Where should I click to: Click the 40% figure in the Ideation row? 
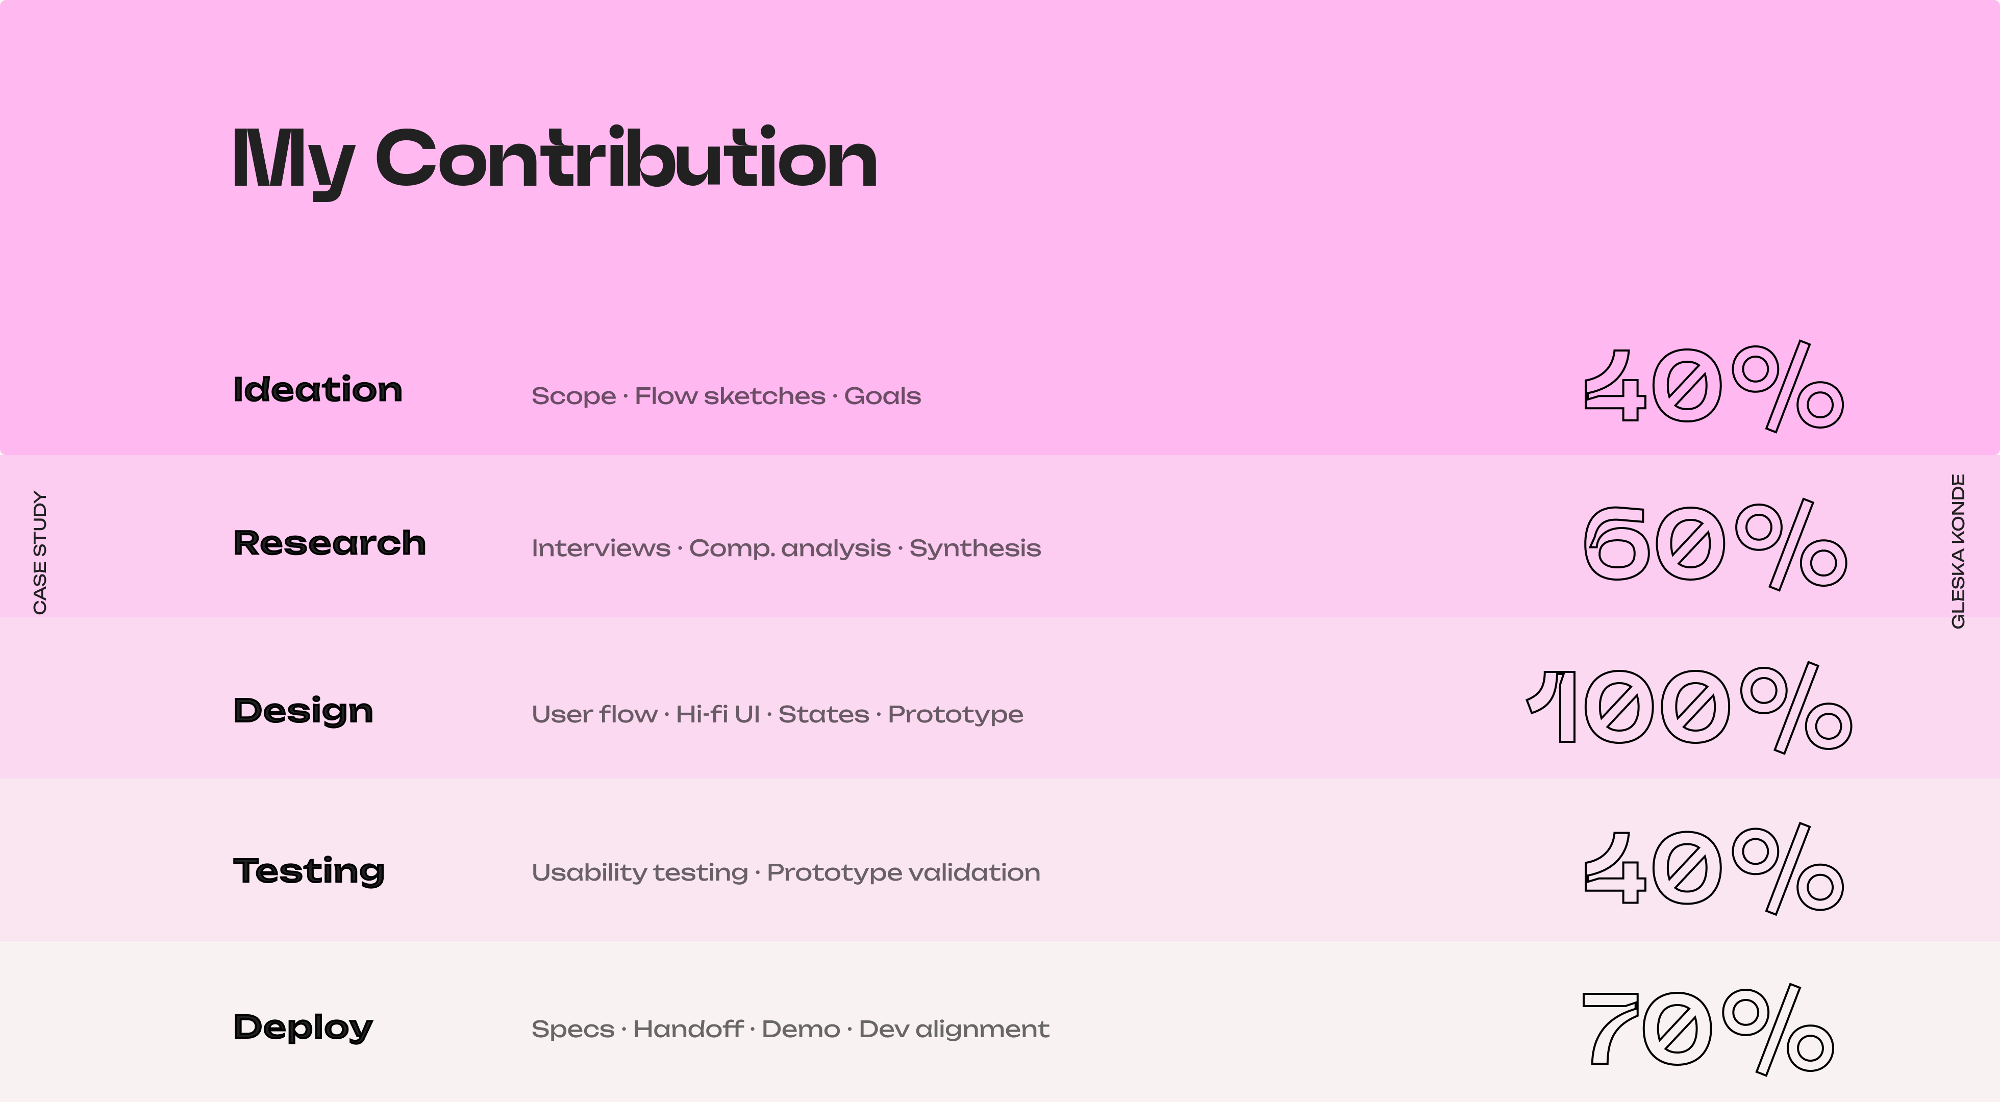point(1713,387)
